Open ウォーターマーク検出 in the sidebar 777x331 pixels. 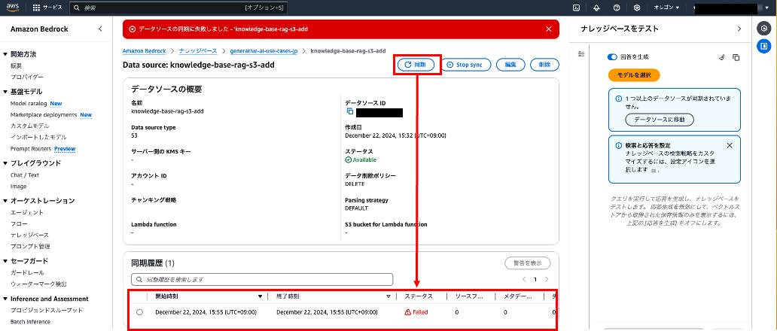pos(38,284)
